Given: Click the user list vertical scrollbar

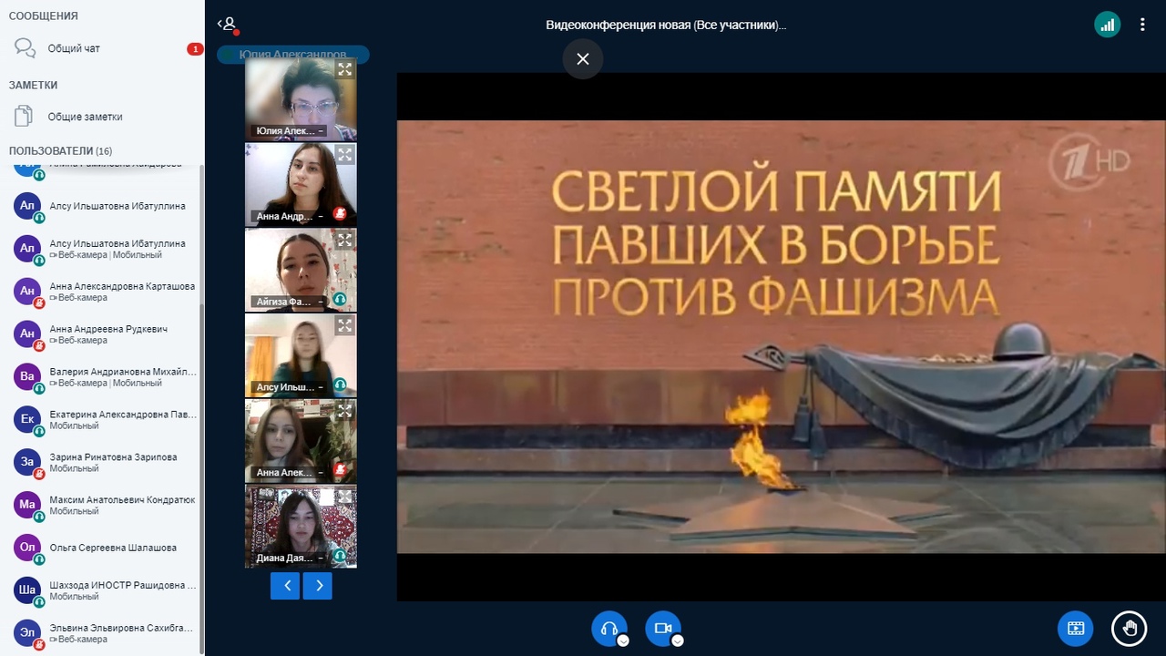Looking at the screenshot, I should [201, 456].
